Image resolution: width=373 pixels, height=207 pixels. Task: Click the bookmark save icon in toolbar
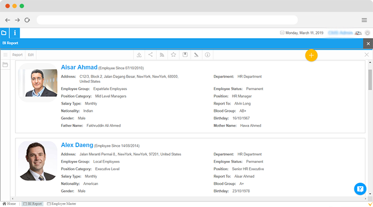coord(185,55)
